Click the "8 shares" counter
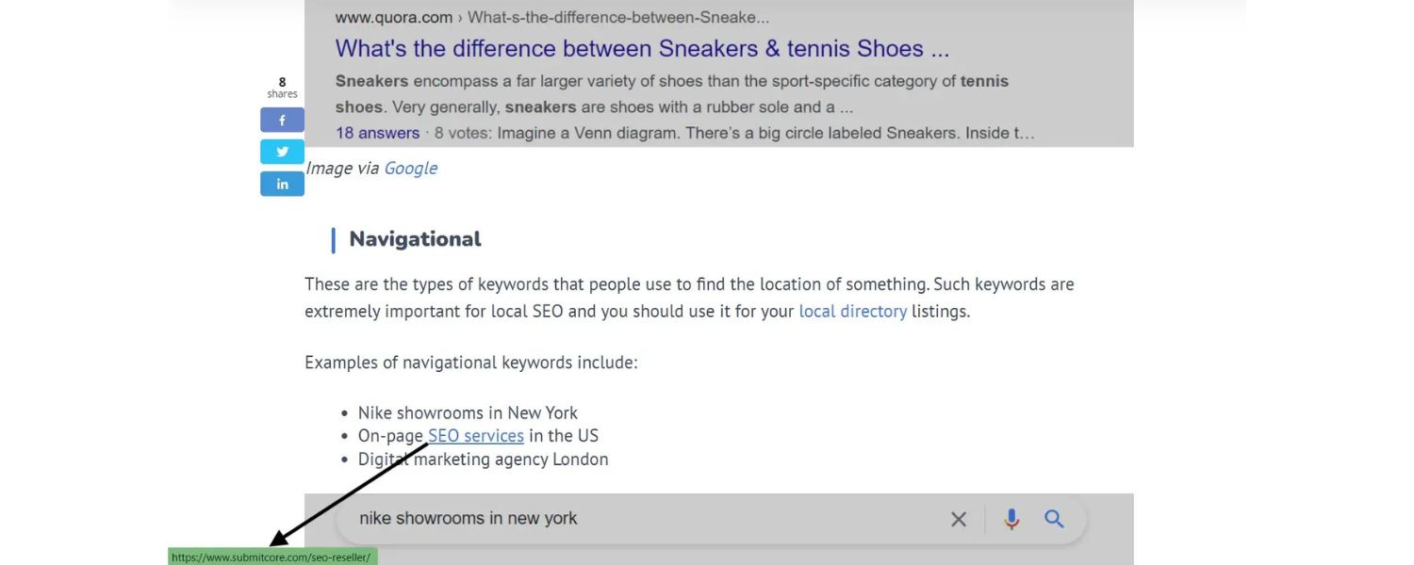This screenshot has height=565, width=1414. click(x=281, y=87)
